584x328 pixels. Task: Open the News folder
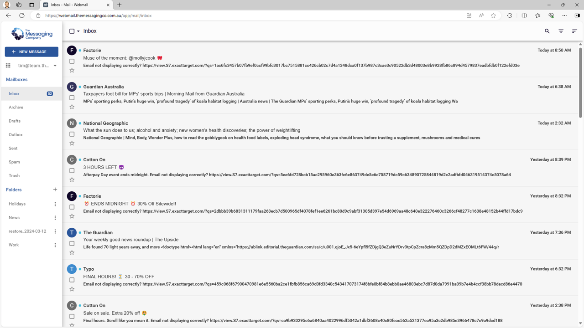[14, 218]
